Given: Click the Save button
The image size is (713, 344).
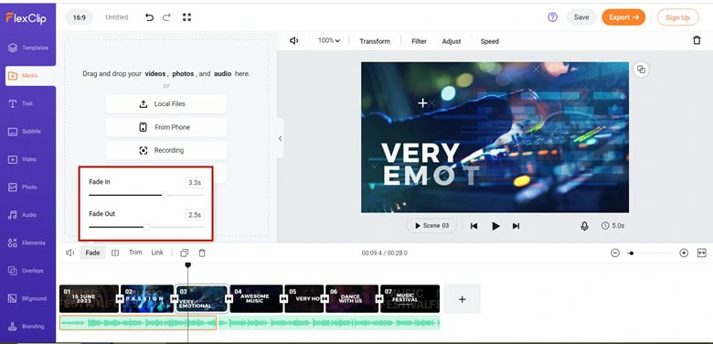Looking at the screenshot, I should point(581,17).
